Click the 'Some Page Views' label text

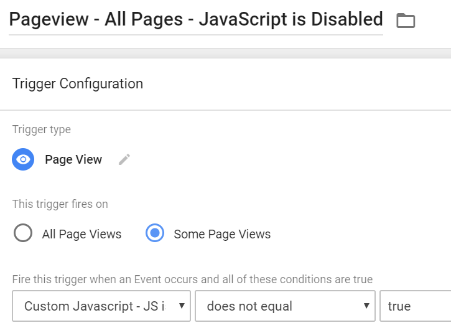pyautogui.click(x=222, y=235)
